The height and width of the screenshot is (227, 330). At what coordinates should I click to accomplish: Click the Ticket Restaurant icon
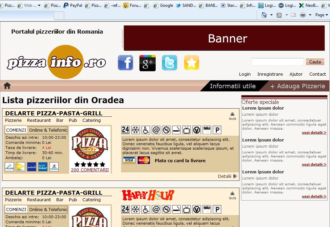point(54,167)
